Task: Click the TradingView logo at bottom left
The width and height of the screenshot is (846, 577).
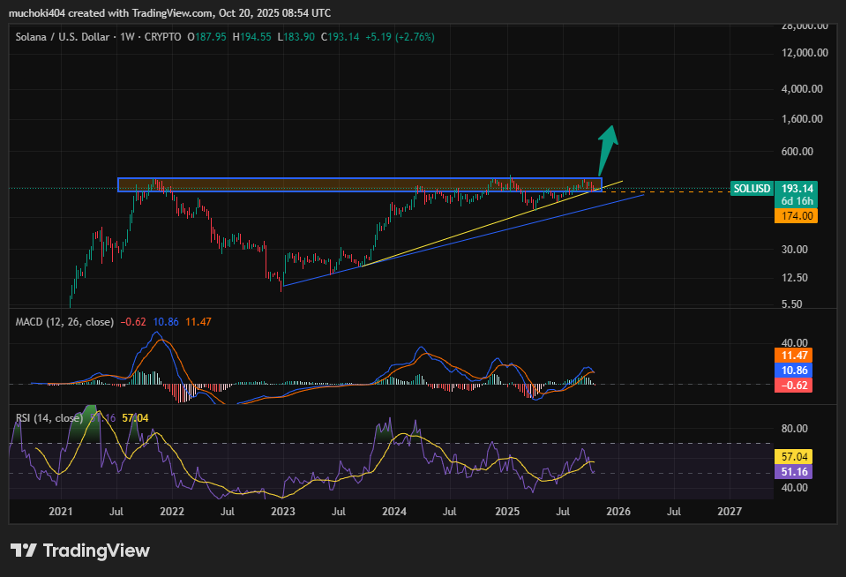Action: point(80,551)
